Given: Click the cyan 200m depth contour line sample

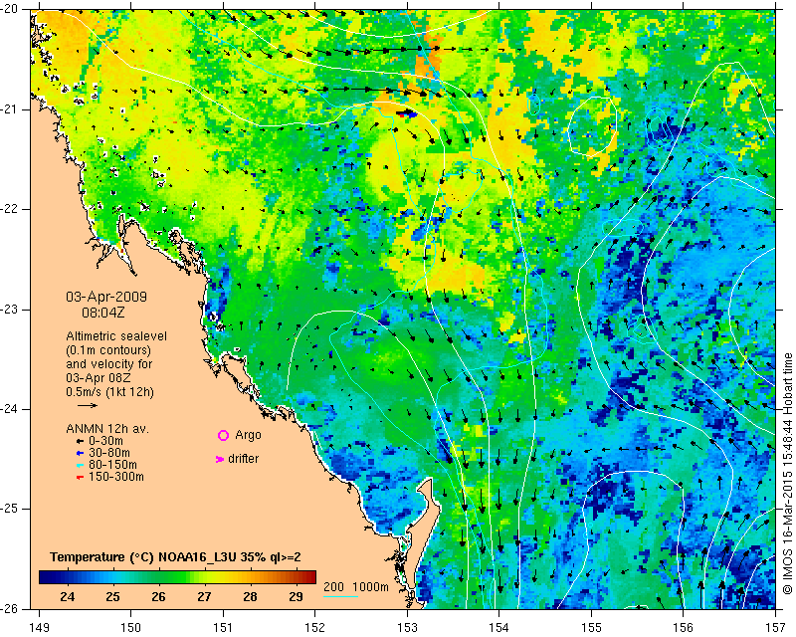Looking at the screenshot, I should pos(340,596).
